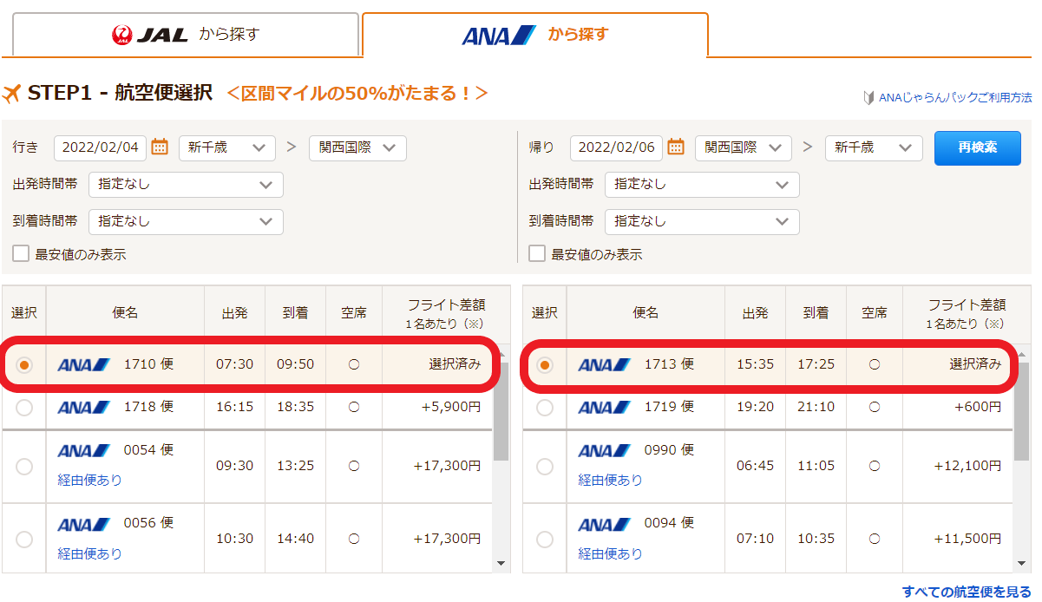
Task: Click arrival time 21:10 for flight 1719
Action: pyautogui.click(x=816, y=407)
